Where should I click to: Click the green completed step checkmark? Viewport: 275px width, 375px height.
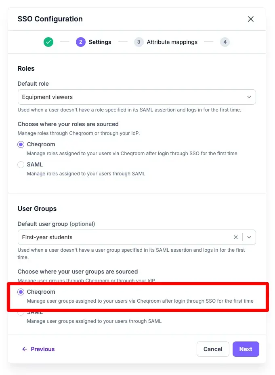tap(48, 42)
